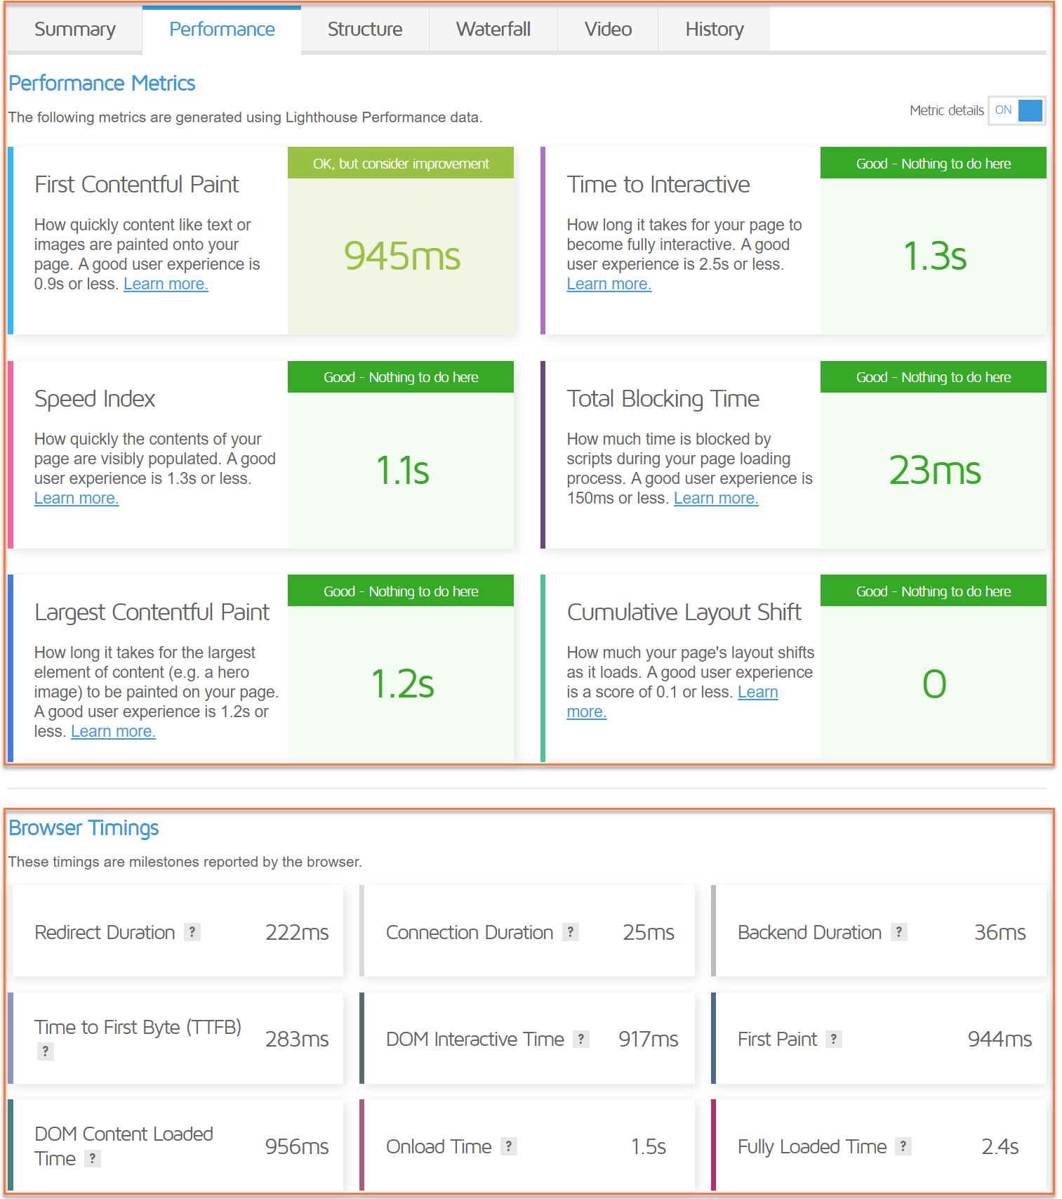Open Learn more link under Time to Interactive
The image size is (1062, 1199).
coord(609,284)
